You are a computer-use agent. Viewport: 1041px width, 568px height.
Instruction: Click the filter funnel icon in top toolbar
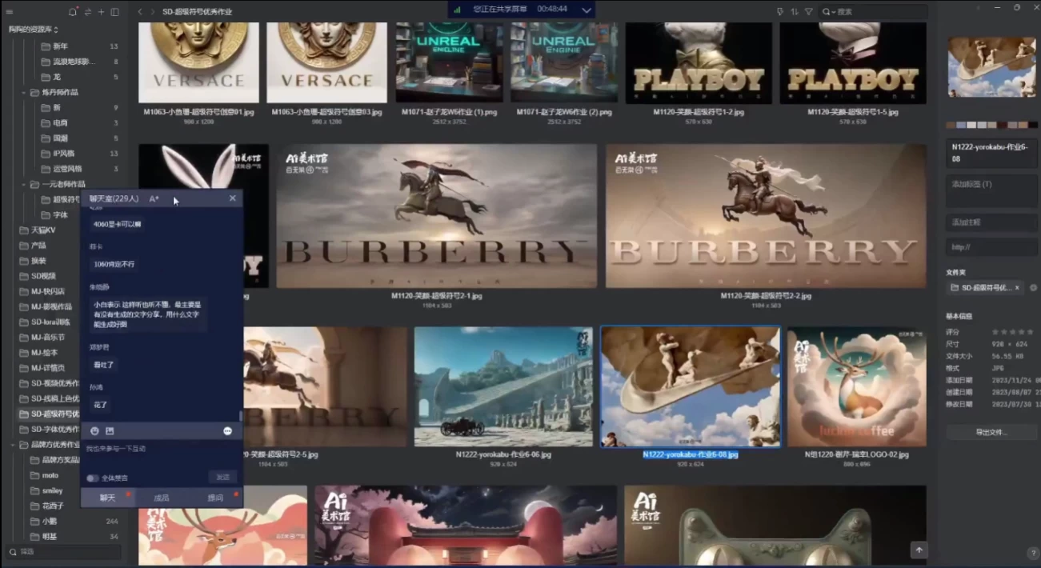(808, 12)
